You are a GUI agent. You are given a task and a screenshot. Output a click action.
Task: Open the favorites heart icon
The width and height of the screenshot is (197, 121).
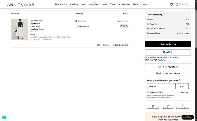pyautogui.click(x=171, y=4)
